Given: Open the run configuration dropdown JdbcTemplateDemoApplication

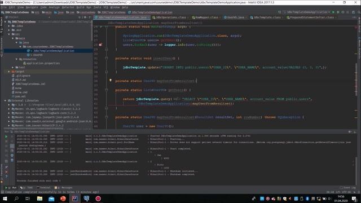Looking at the screenshot, I should click(307, 12).
